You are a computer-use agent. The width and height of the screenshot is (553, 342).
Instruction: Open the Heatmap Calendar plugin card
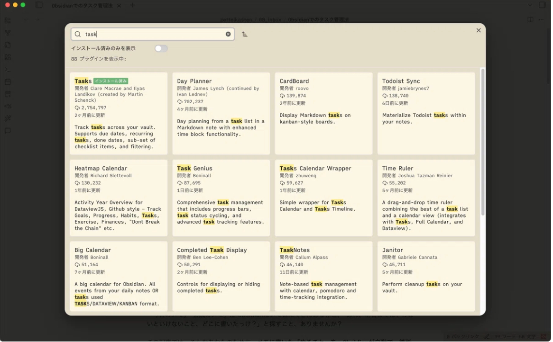coord(119,198)
